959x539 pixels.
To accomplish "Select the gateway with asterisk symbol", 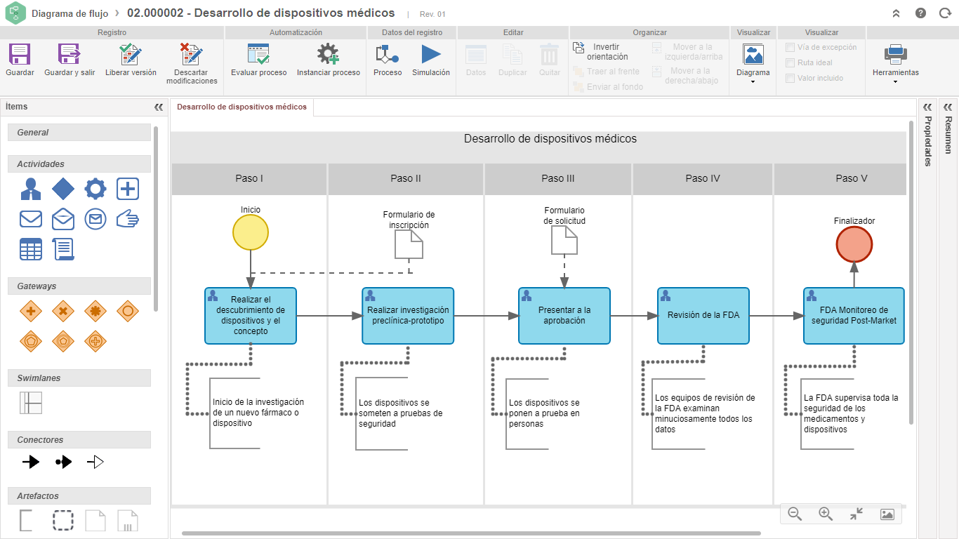I will tap(95, 310).
